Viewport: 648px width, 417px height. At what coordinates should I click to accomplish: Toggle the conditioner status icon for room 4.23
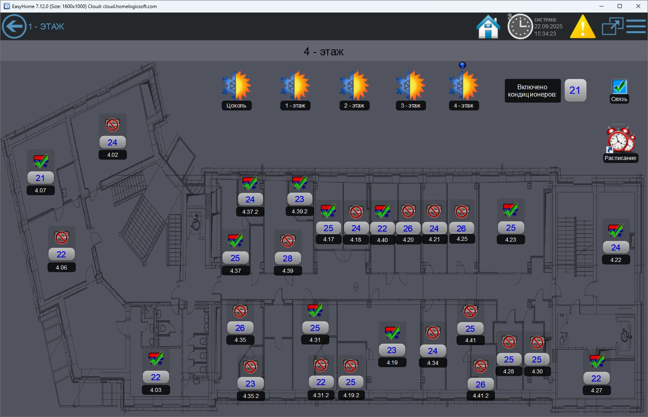point(510,210)
